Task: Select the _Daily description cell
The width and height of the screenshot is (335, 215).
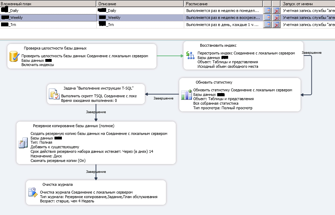Action: (x=140, y=11)
